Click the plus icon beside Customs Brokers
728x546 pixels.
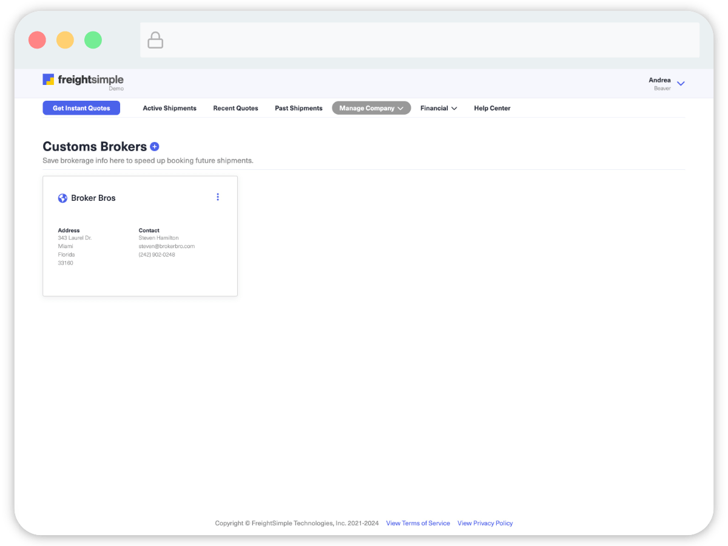coord(155,146)
